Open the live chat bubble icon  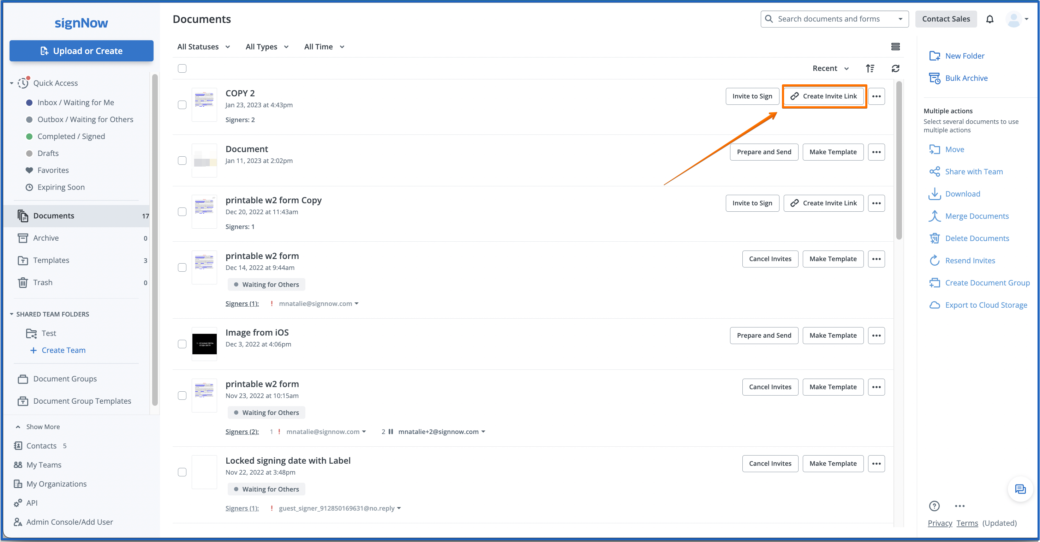(1020, 489)
